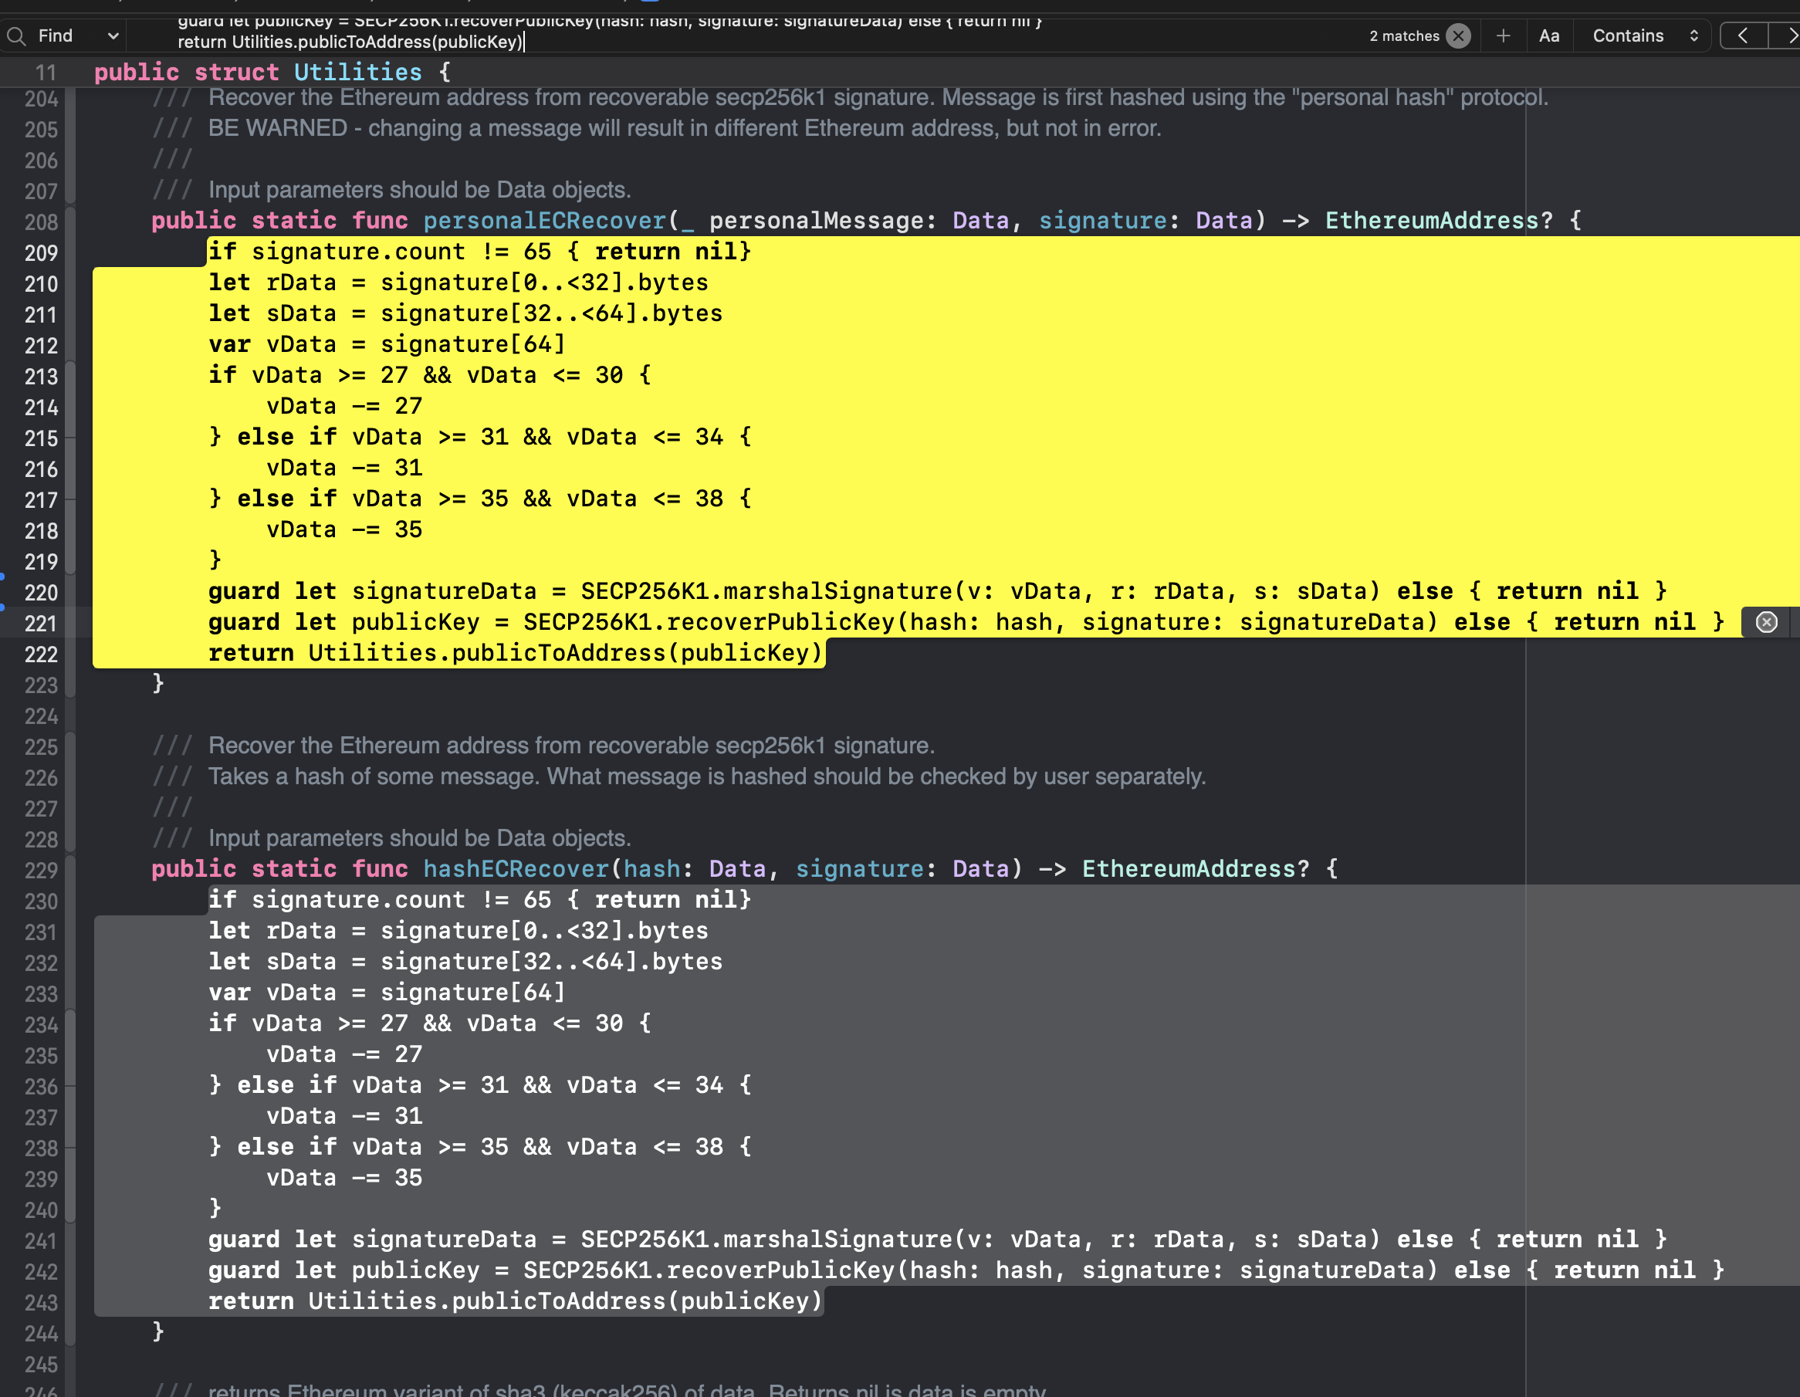Click the folding ribbon beside line 214
1800x1397 pixels.
point(71,406)
